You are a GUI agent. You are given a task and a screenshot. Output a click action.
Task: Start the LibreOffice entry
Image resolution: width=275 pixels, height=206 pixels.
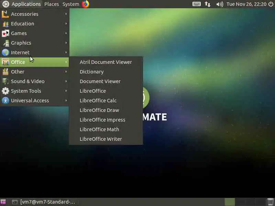pyautogui.click(x=106, y=91)
